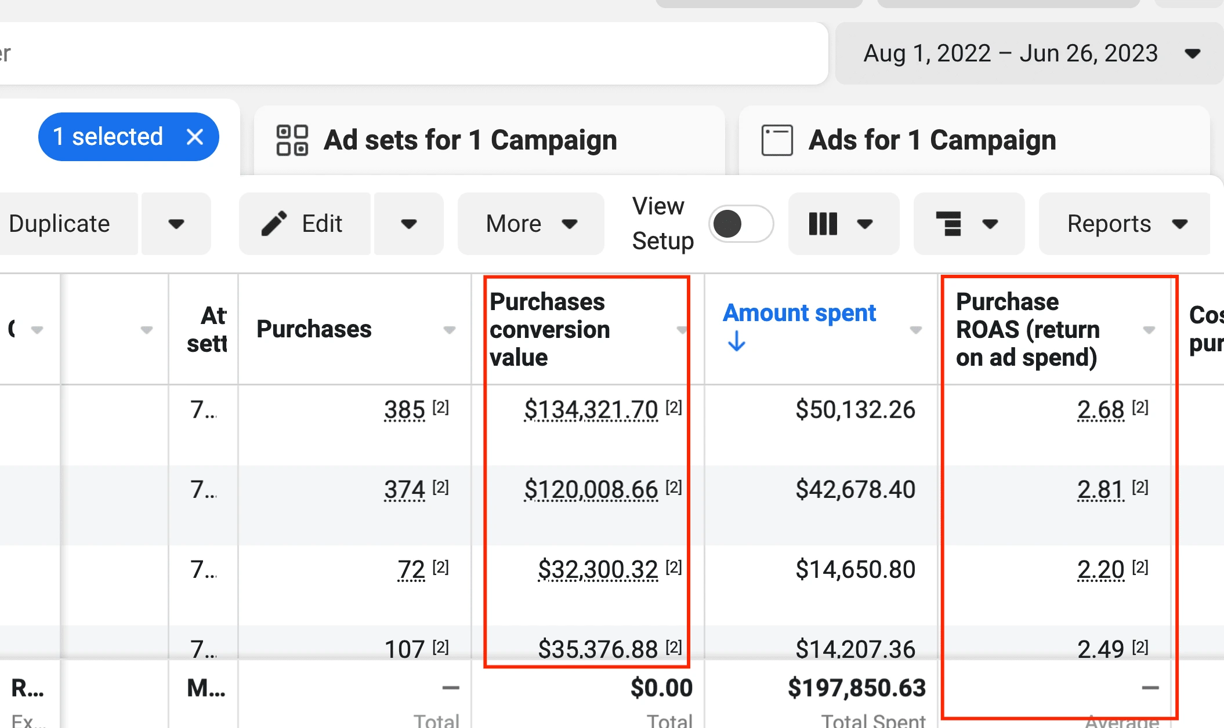
Task: Sort by the Purchases column header
Action: coord(314,329)
